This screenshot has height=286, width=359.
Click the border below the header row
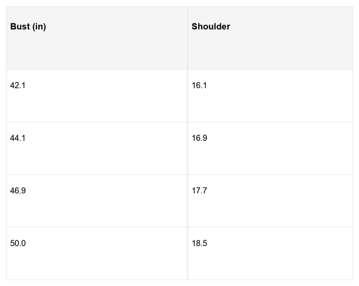[179, 69]
